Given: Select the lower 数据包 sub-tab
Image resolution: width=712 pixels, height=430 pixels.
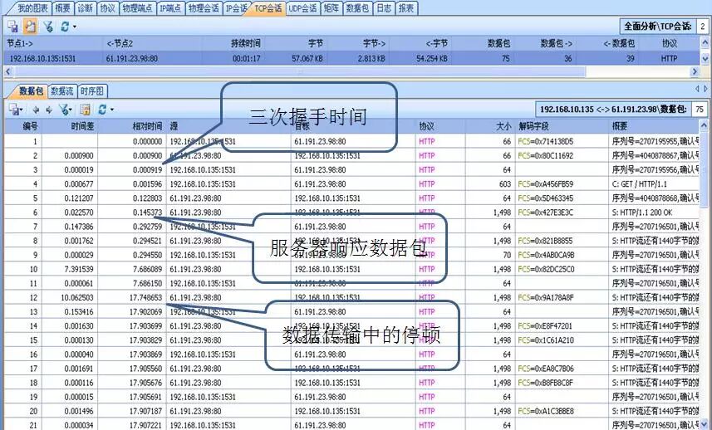Looking at the screenshot, I should 31,91.
